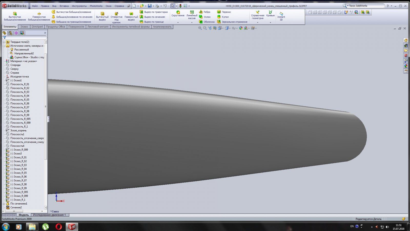Open the Инструменты menu
Screen dimensions: 410x231
coord(79,6)
